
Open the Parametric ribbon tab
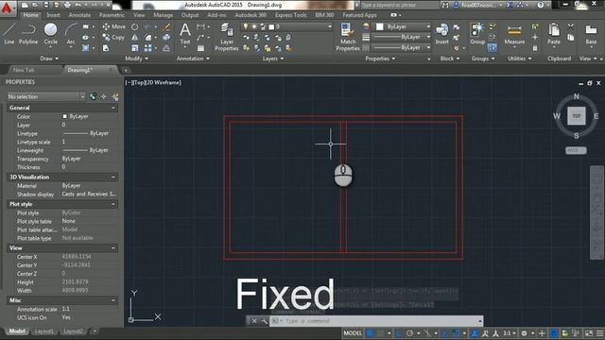click(112, 15)
